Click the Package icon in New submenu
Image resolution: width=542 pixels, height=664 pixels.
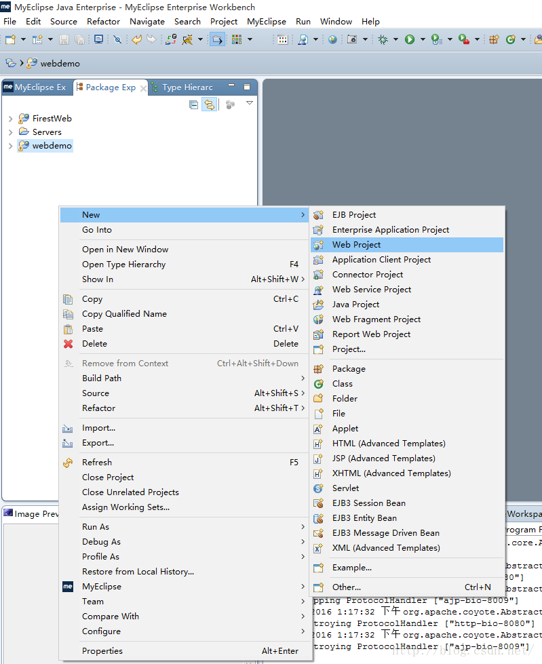click(318, 369)
